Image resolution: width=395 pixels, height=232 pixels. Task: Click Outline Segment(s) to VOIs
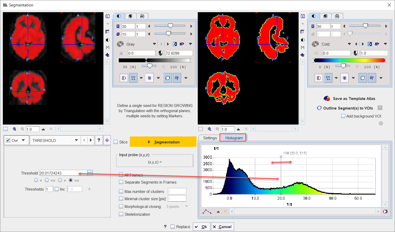[x=348, y=108]
